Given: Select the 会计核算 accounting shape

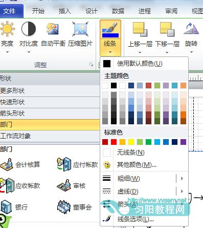Looking at the screenshot, I should tap(7, 165).
